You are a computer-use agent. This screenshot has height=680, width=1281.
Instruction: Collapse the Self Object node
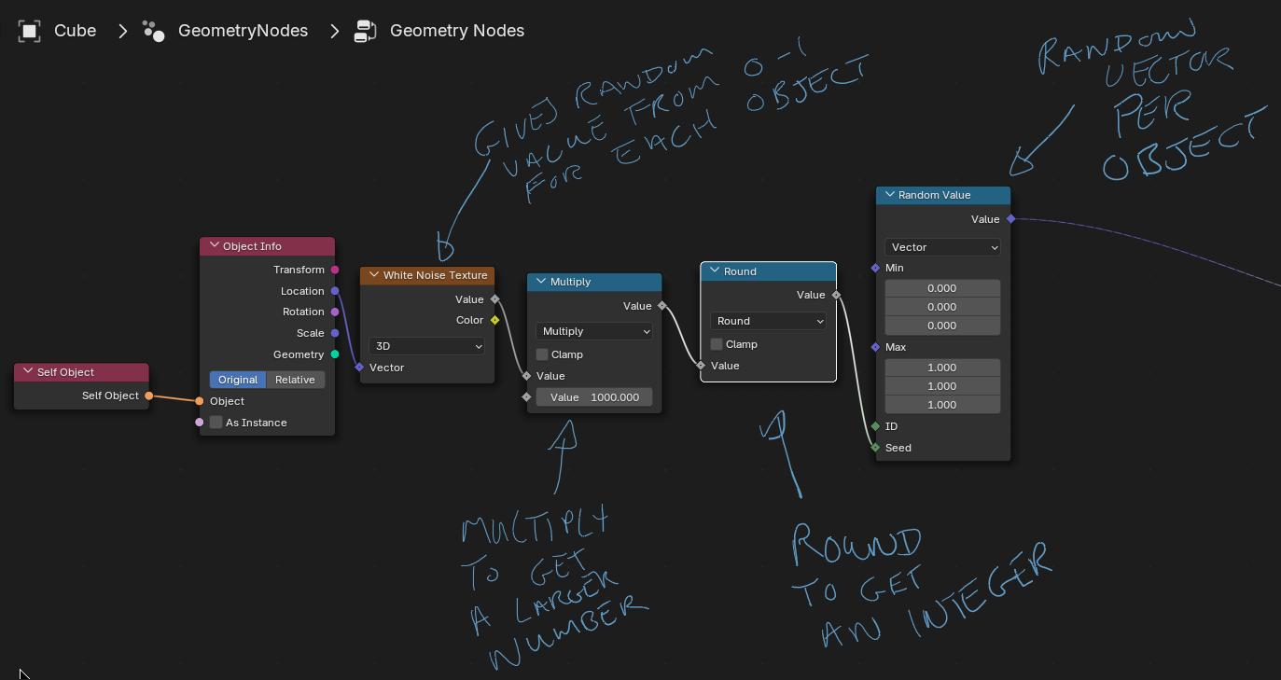click(28, 372)
